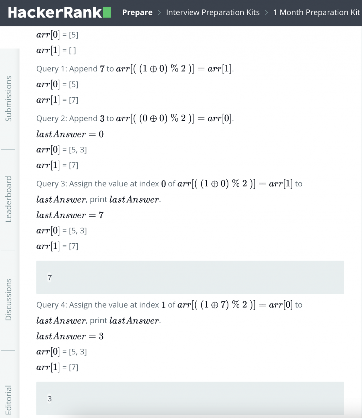Click the Query 4 Assign explanation text

(169, 312)
